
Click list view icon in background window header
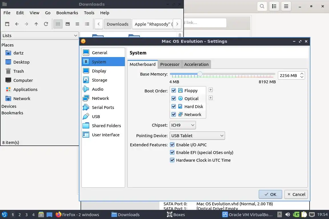pos(274,6)
